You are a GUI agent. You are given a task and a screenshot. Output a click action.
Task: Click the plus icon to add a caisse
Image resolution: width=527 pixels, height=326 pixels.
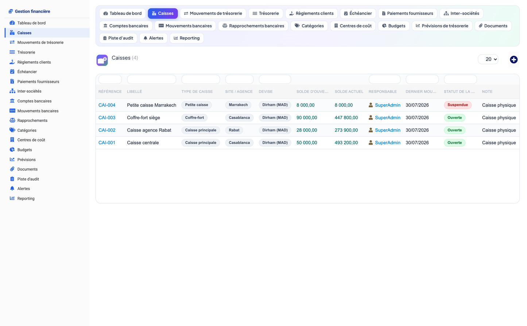[514, 59]
